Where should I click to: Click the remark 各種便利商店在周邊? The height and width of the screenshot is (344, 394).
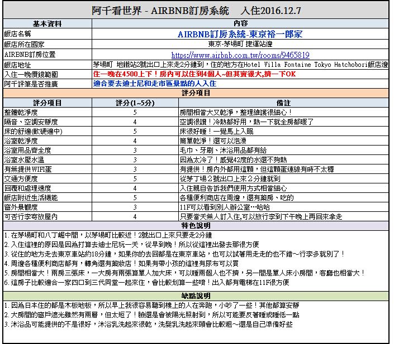tap(237, 198)
